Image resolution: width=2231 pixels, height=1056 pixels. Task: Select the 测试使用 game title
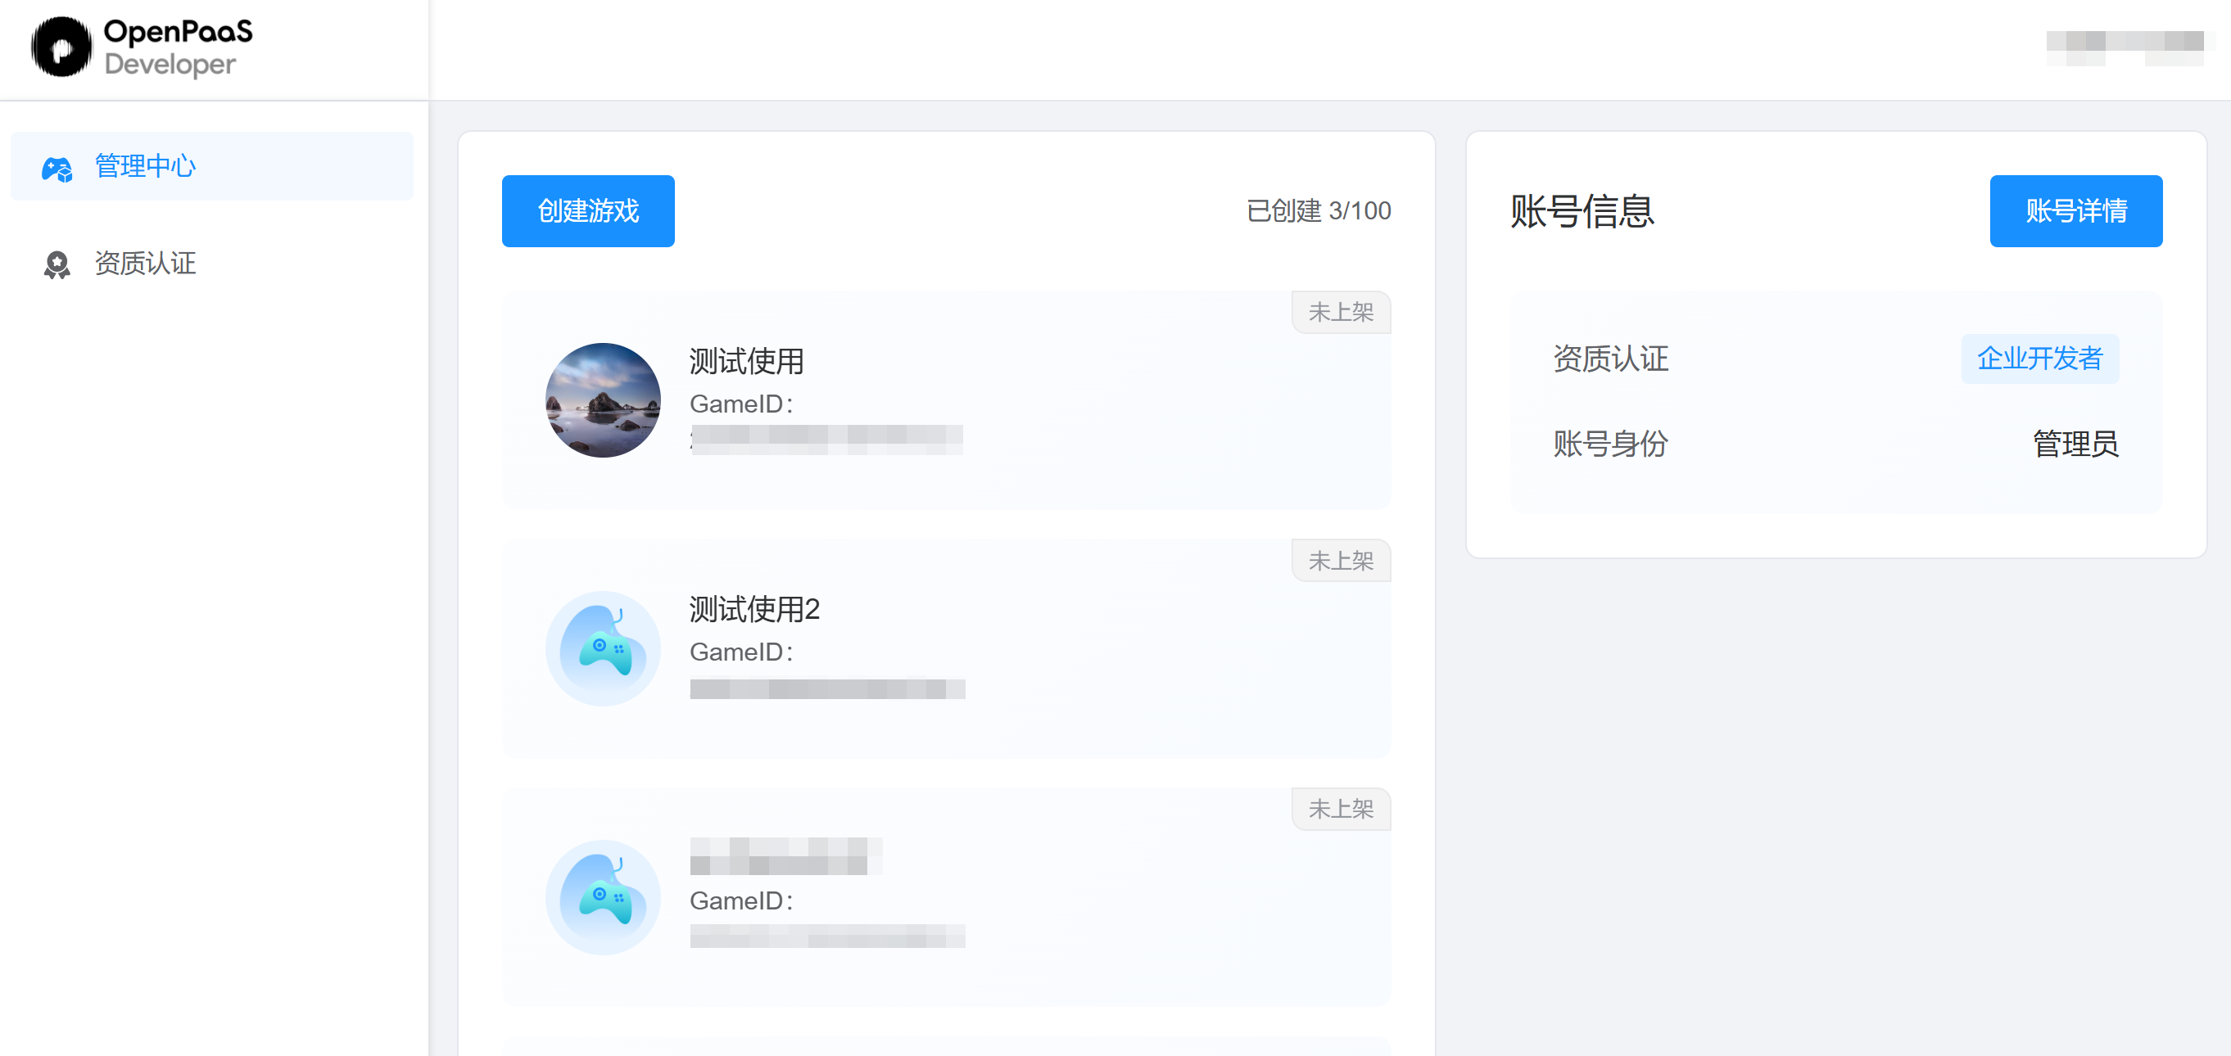click(x=747, y=361)
